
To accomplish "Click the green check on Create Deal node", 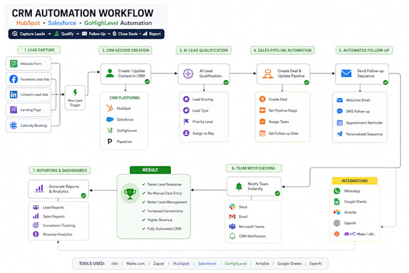I will (307, 83).
